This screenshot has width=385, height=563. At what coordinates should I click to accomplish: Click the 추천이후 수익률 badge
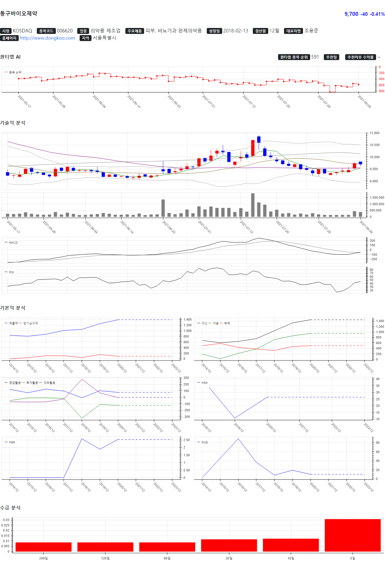point(361,57)
